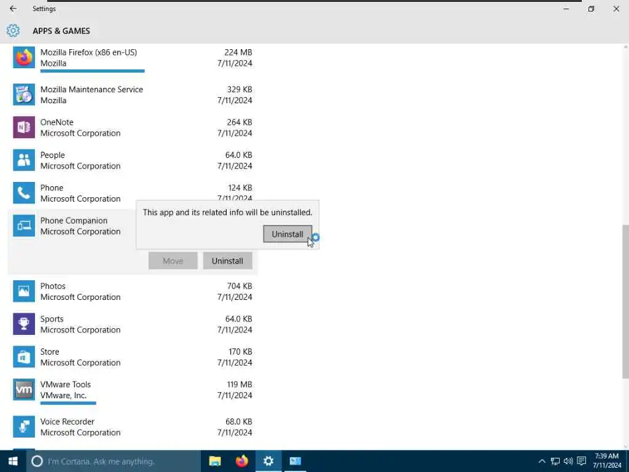
Task: Select the Store list entry
Action: (133, 357)
